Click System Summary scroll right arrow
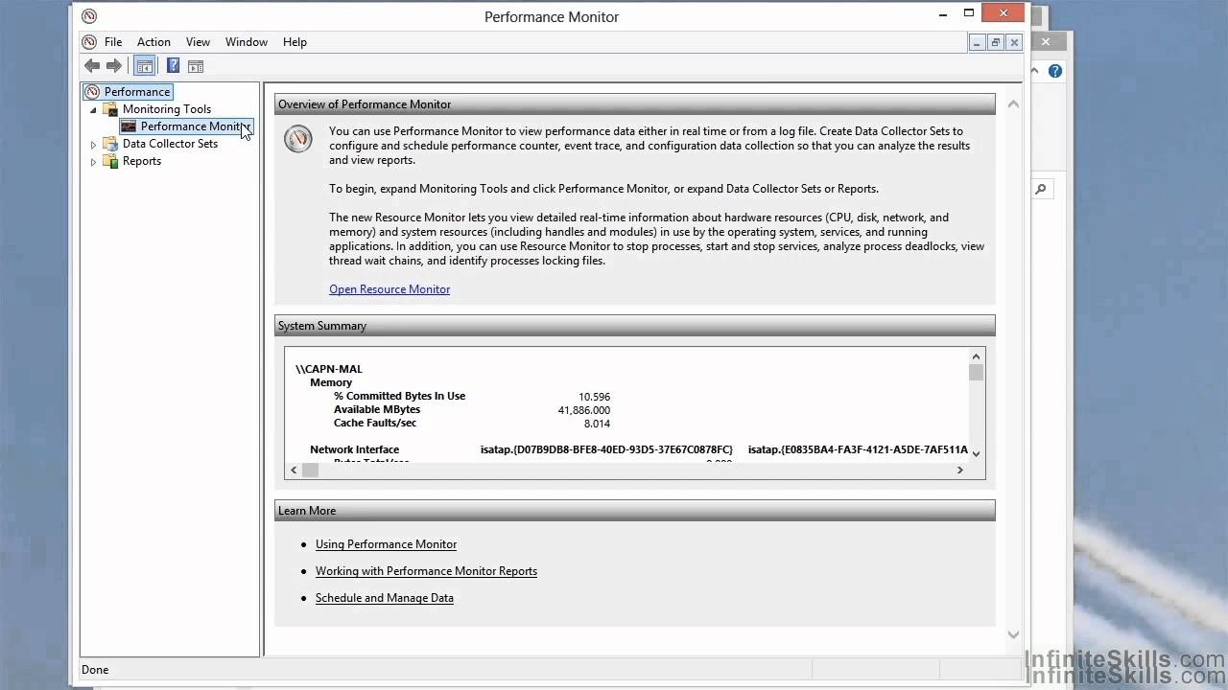This screenshot has width=1228, height=690. [x=959, y=470]
